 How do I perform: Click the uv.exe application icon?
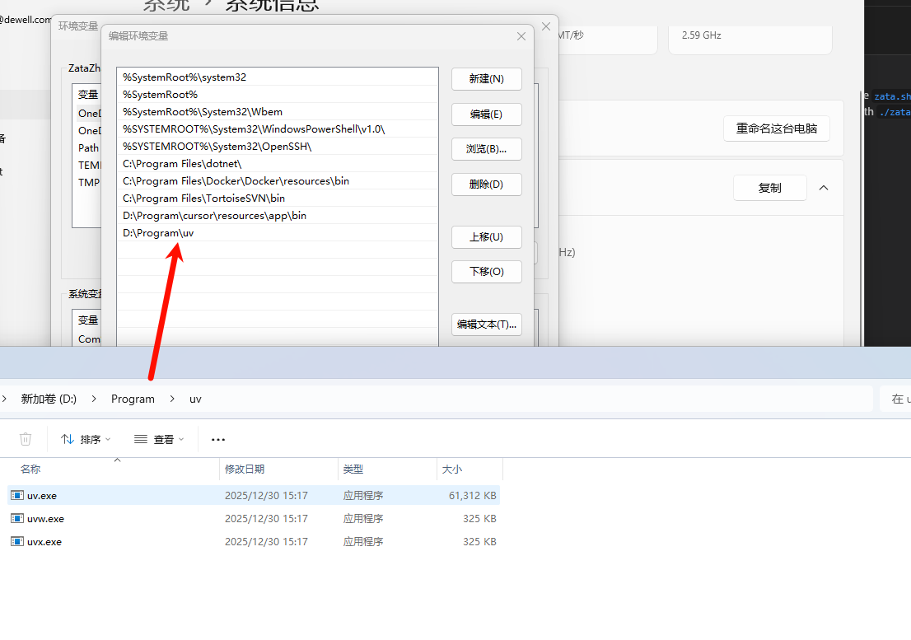pyautogui.click(x=16, y=496)
